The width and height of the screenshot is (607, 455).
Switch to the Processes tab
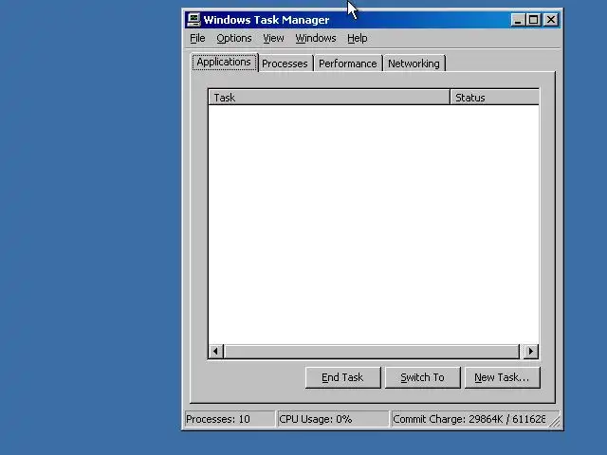285,64
